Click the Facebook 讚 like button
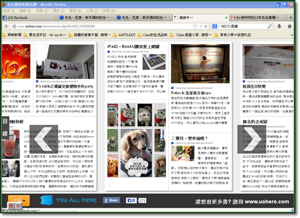The image size is (300, 218). [x=131, y=200]
